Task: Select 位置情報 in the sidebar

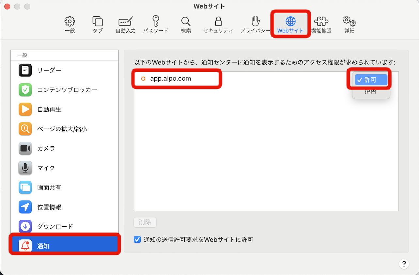Action: tap(64, 207)
